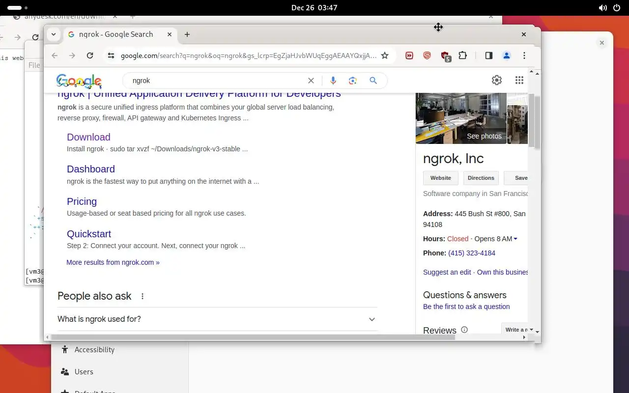
Task: Clear the search box with the X icon
Action: [x=311, y=81]
